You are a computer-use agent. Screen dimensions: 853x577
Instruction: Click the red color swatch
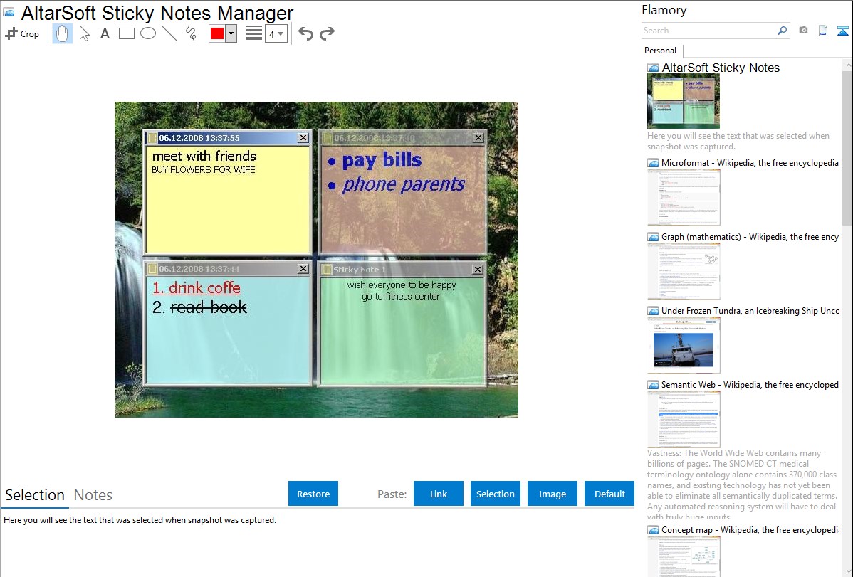(216, 33)
